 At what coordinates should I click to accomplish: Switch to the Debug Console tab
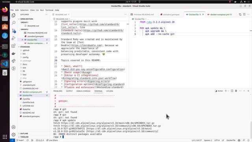pos(83,91)
